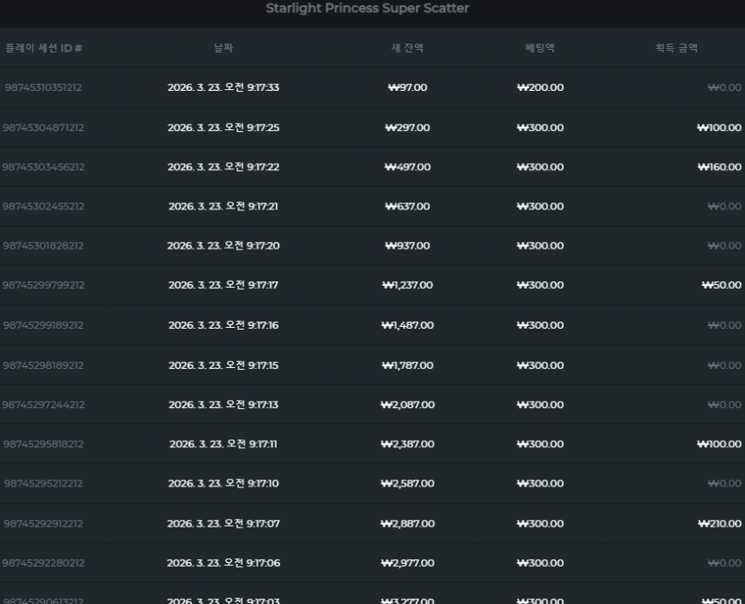This screenshot has height=604, width=745.
Task: Click the 플레이 세션 ID # column header
Action: tap(43, 48)
